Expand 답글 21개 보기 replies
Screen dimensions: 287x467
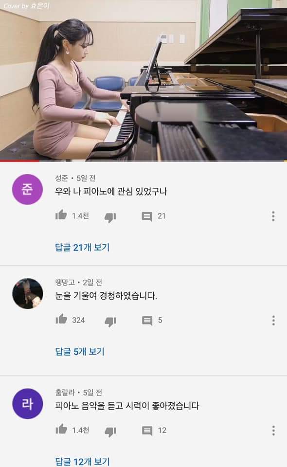tap(82, 247)
